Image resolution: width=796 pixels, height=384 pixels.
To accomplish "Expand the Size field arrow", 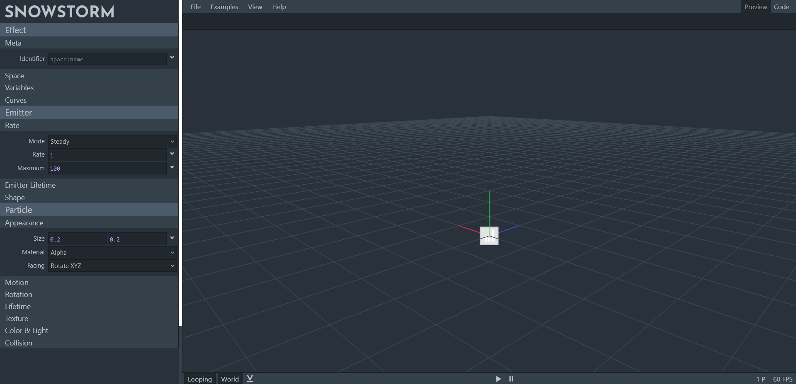I will coord(172,238).
